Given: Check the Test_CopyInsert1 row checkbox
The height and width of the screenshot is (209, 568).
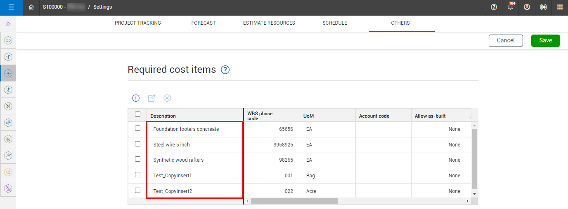Looking at the screenshot, I should coord(138,175).
